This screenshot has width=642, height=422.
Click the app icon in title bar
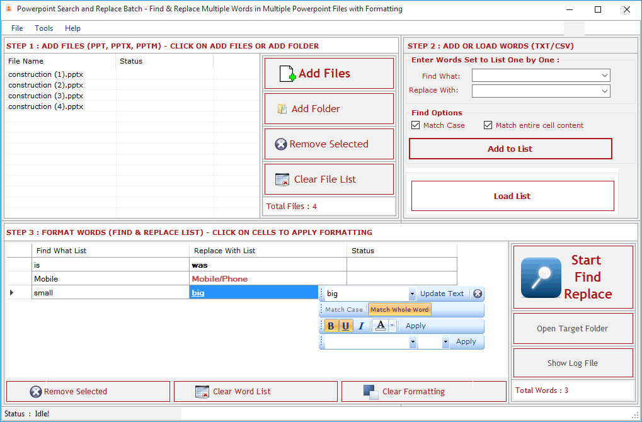9,9
